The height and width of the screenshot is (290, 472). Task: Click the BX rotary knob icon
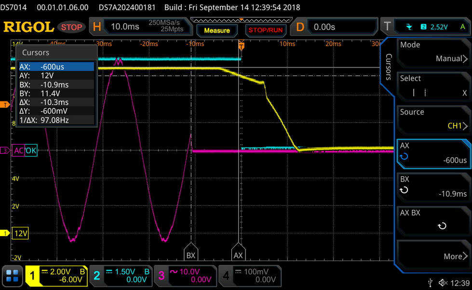pyautogui.click(x=404, y=190)
